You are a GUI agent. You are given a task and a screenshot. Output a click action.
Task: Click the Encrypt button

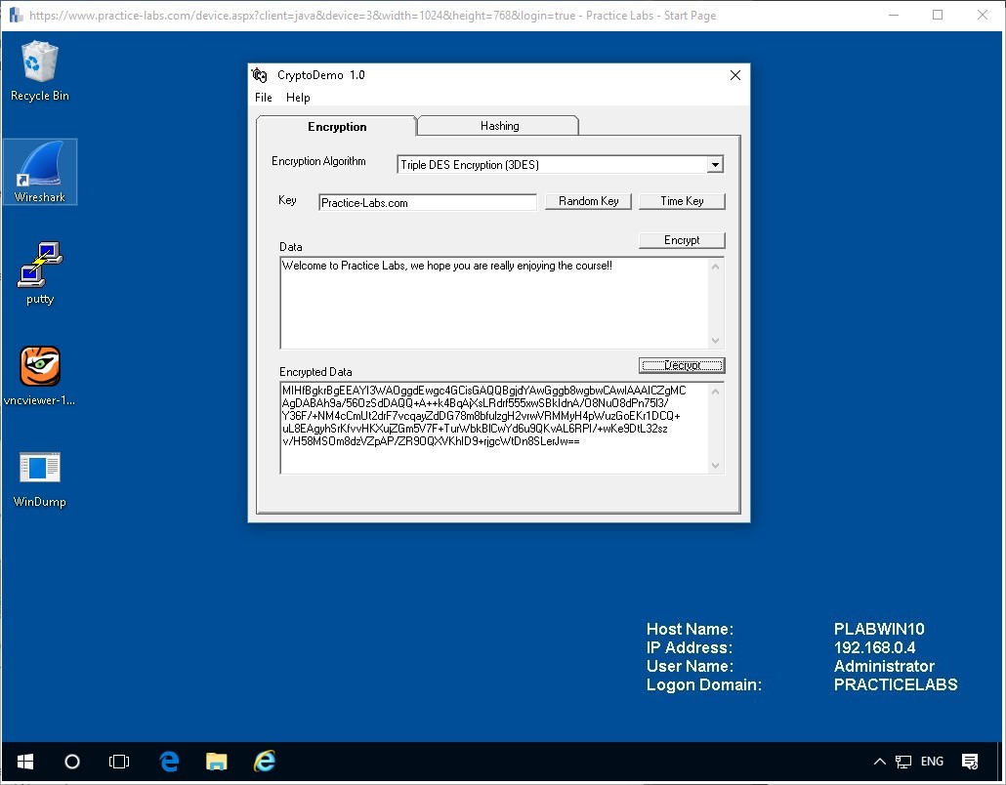682,239
